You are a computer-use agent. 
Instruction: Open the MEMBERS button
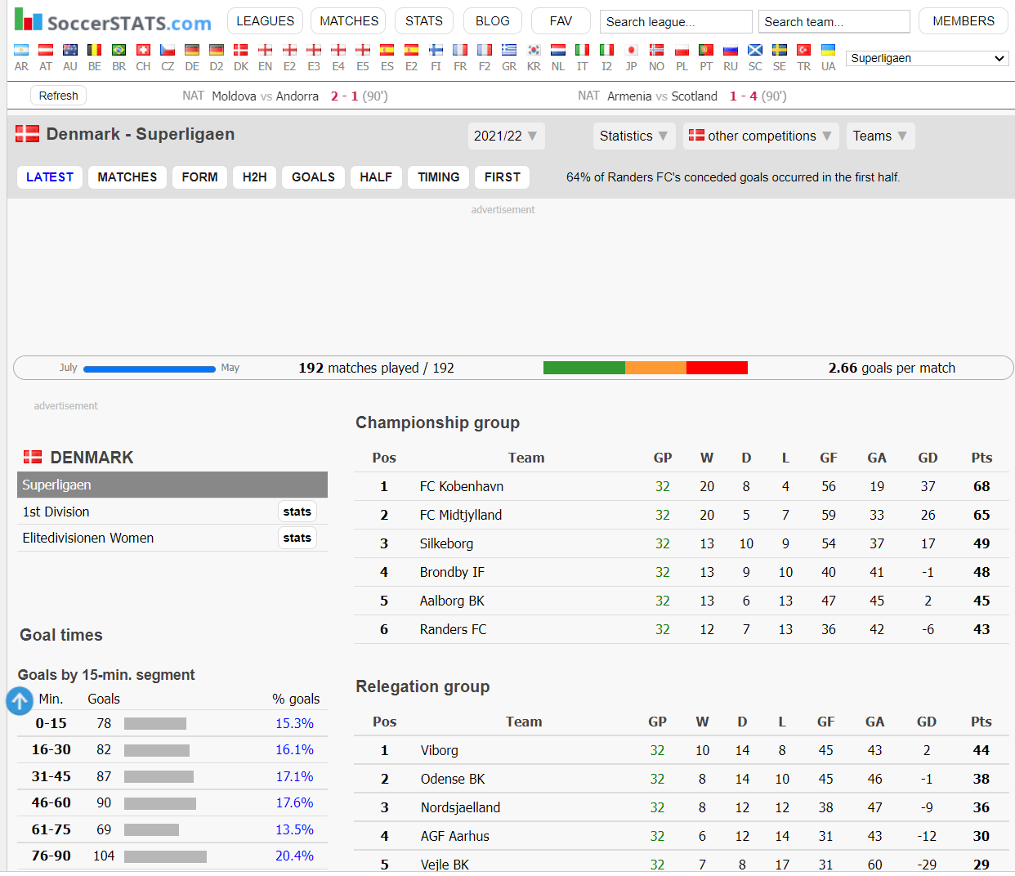pos(964,21)
